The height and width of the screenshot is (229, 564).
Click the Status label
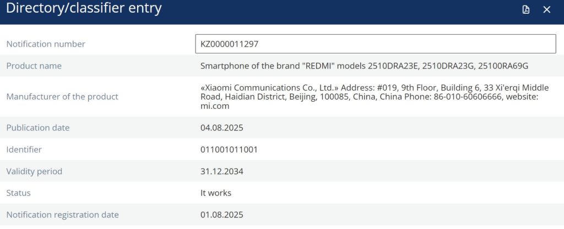pyautogui.click(x=18, y=193)
